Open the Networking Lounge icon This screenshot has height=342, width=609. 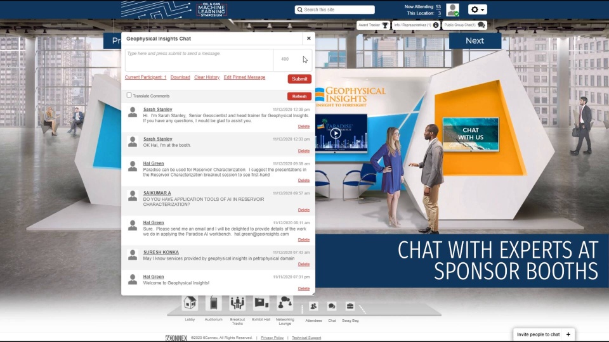[x=285, y=303]
